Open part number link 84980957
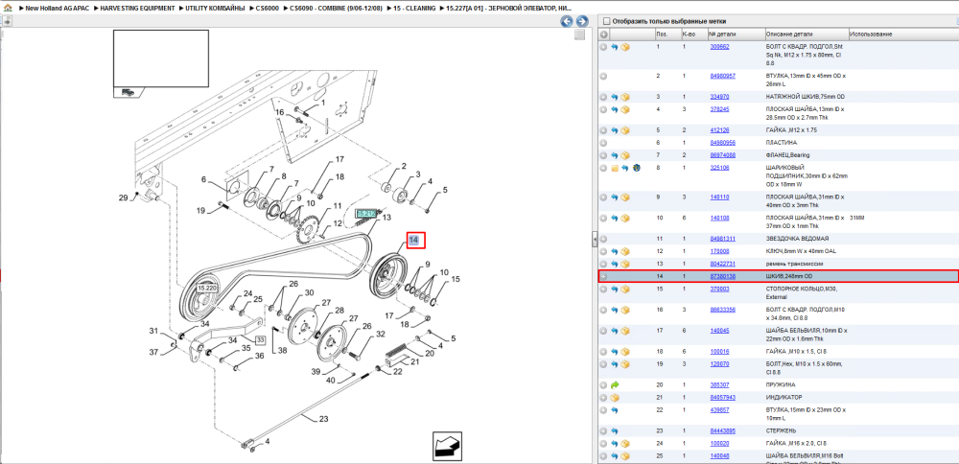Screen dimensions: 959x464 722,76
